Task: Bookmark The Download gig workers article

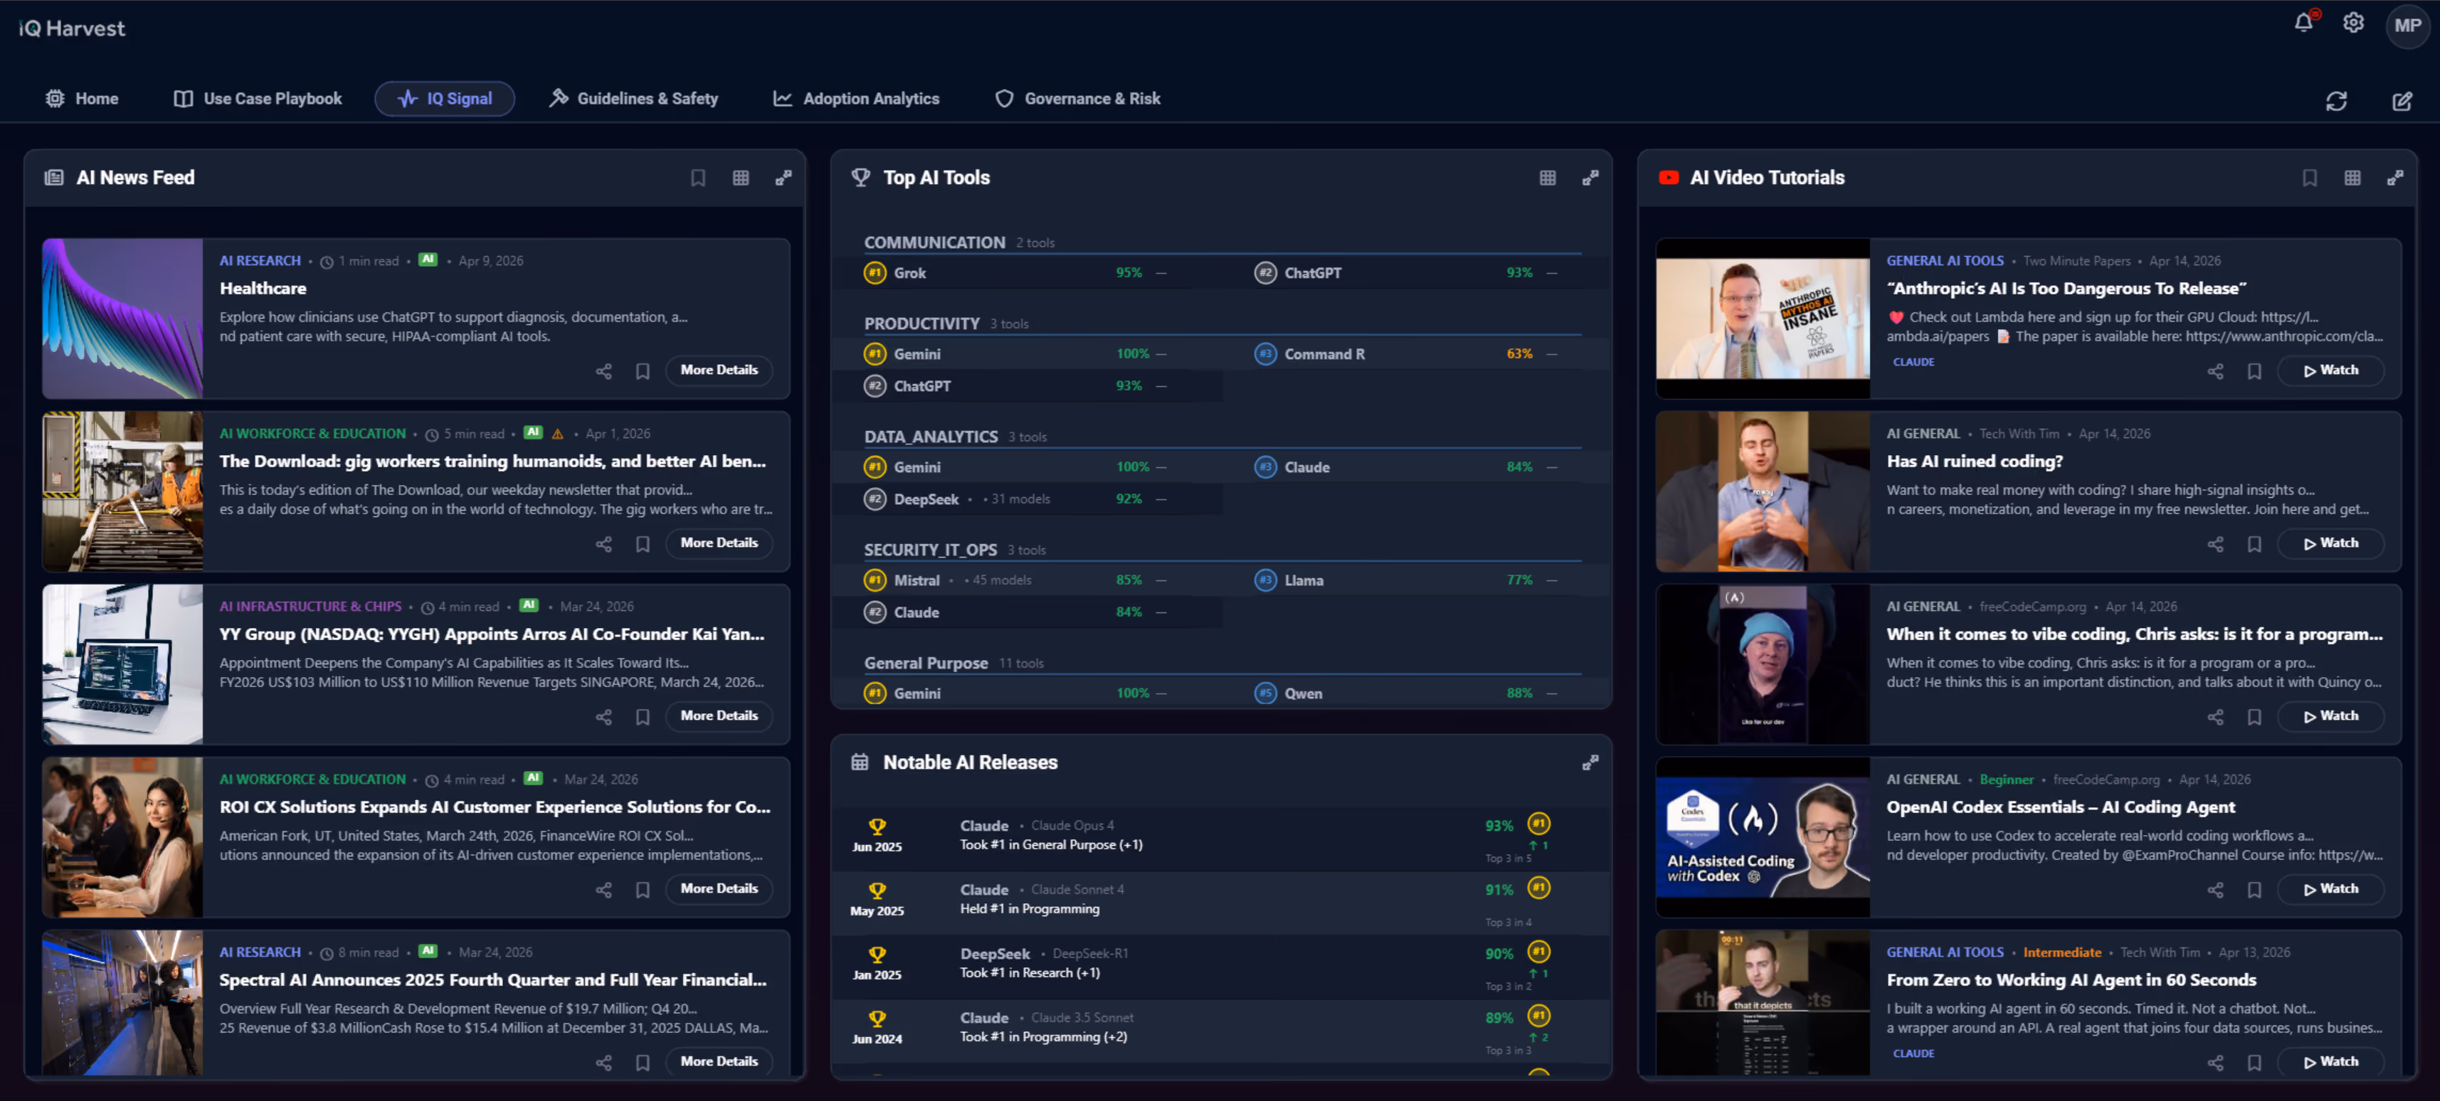Action: click(x=643, y=544)
